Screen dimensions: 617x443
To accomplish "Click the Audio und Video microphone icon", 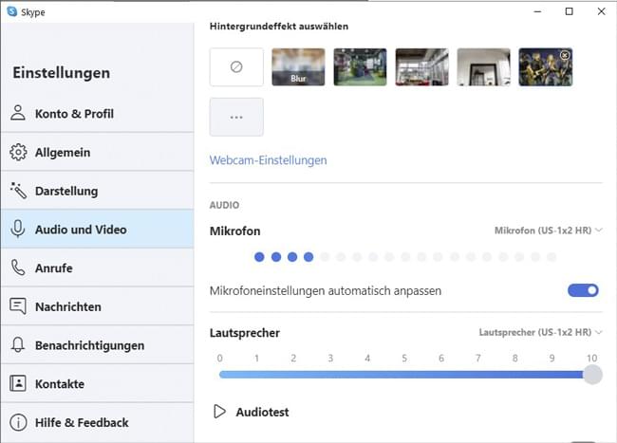I will click(x=18, y=230).
